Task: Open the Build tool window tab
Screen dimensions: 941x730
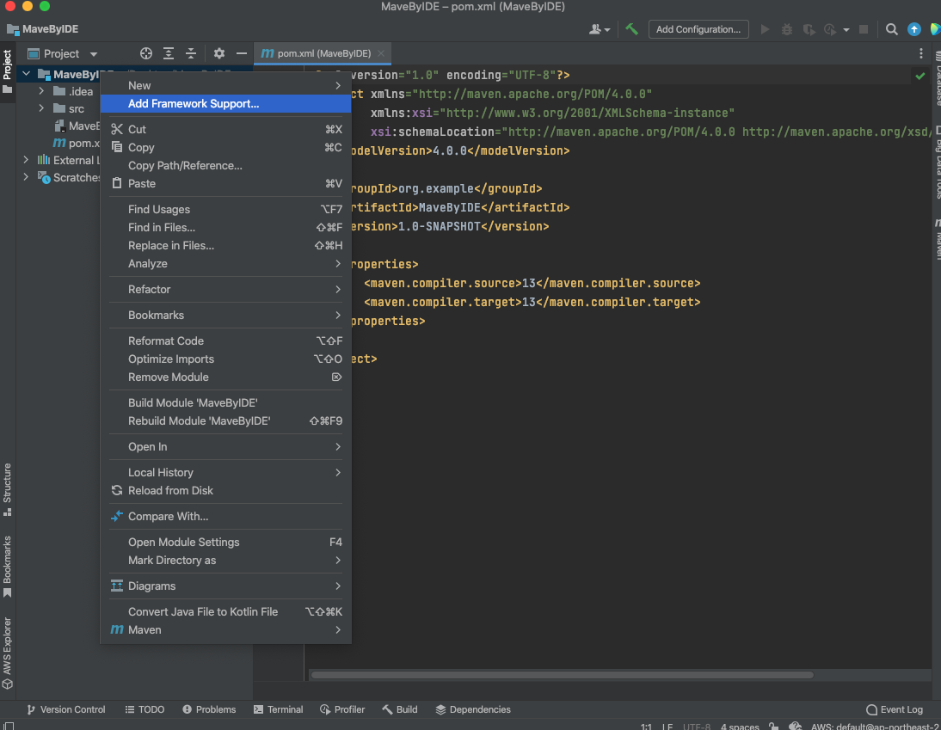Action: point(400,709)
